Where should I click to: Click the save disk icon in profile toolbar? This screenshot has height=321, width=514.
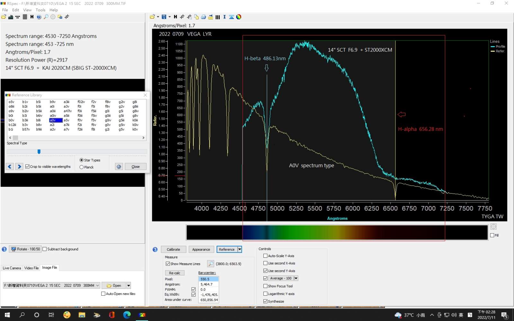(x=164, y=17)
